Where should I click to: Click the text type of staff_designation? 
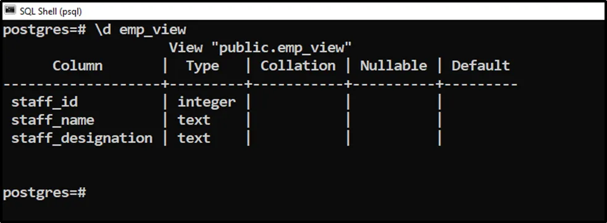coord(194,139)
